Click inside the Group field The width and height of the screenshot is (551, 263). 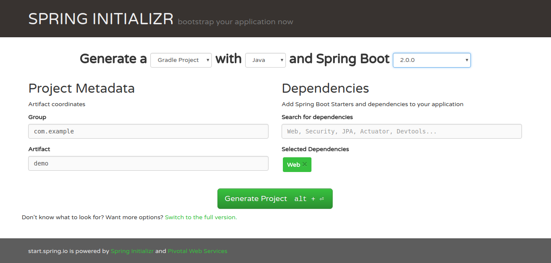tap(148, 131)
